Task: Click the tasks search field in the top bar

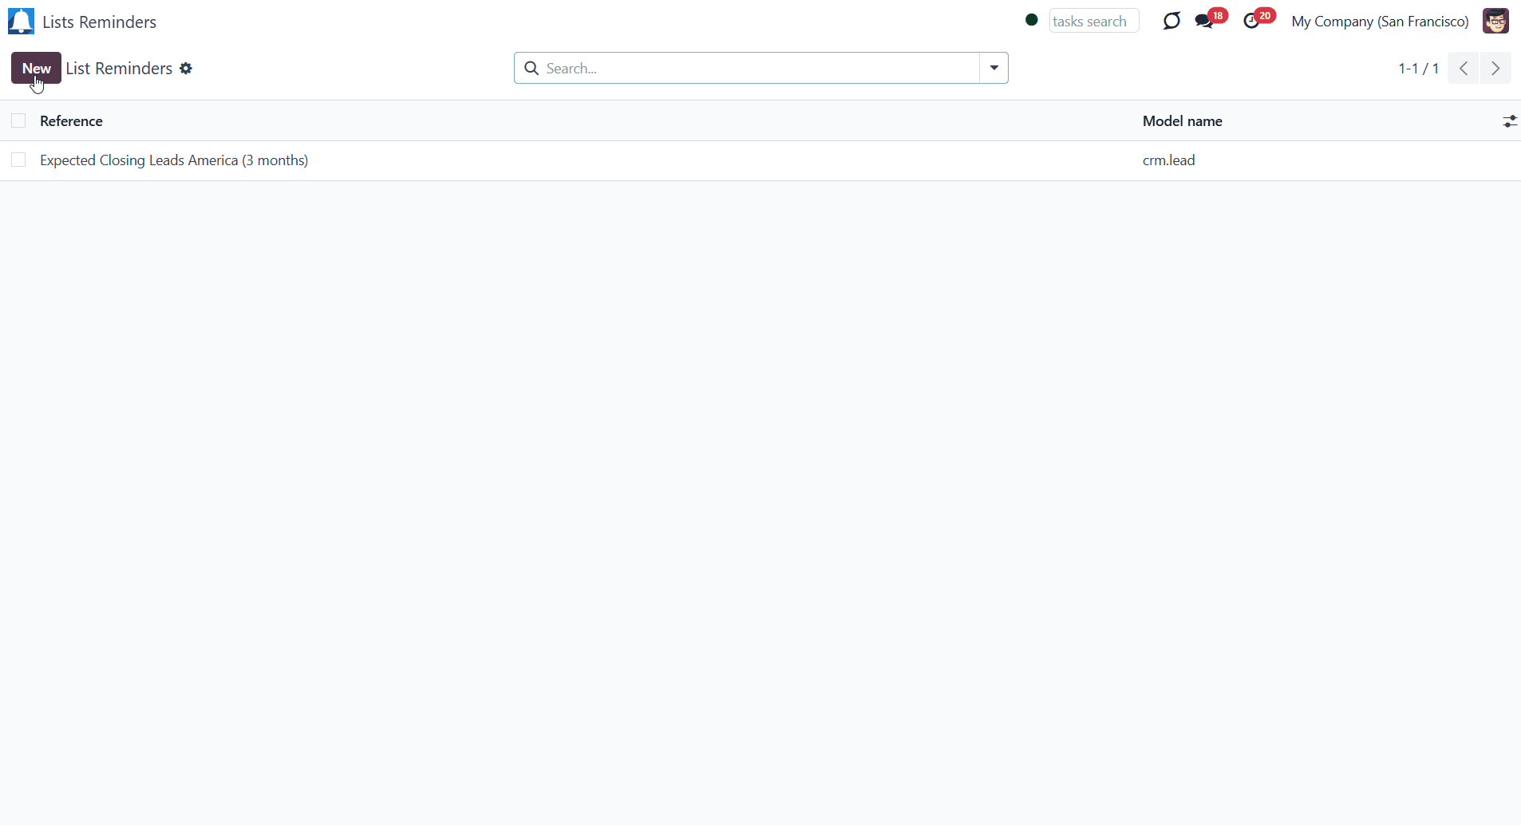Action: tap(1094, 21)
